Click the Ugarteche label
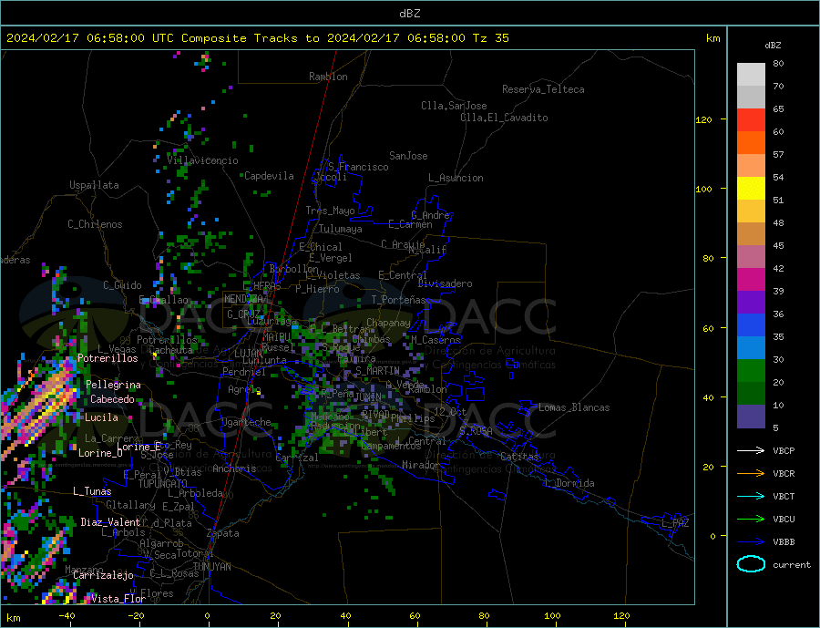 tap(247, 422)
